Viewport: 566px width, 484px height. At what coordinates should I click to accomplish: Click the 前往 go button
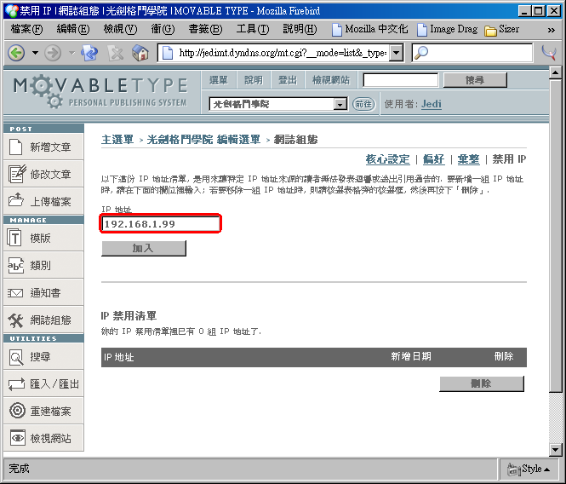[x=363, y=104]
